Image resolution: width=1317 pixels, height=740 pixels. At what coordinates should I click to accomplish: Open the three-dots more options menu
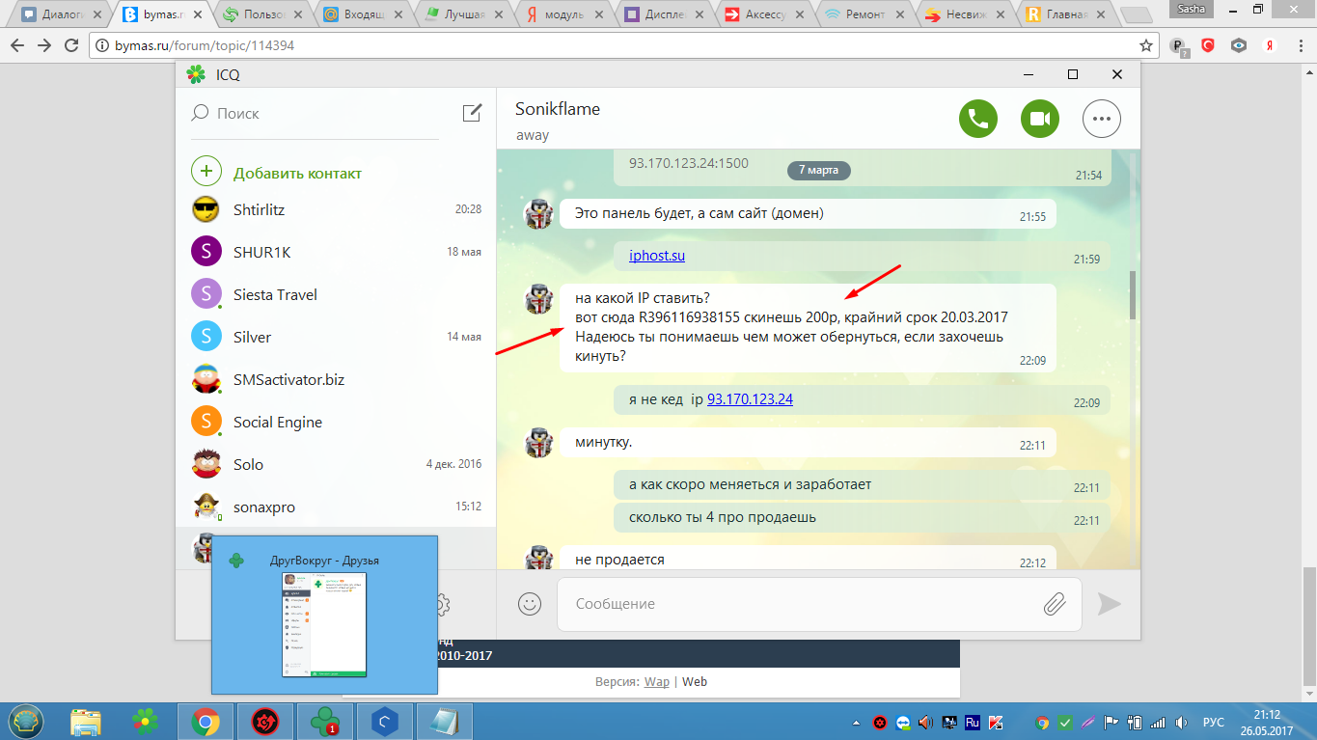1101,119
